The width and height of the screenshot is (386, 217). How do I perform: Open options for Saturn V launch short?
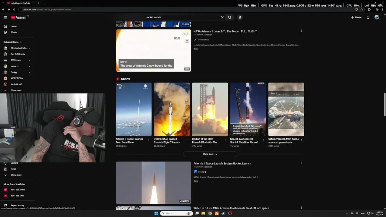[301, 140]
